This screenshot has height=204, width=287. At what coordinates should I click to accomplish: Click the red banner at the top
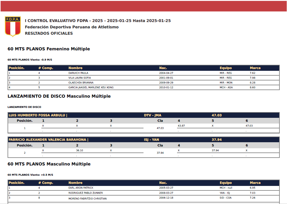[x=143, y=6]
